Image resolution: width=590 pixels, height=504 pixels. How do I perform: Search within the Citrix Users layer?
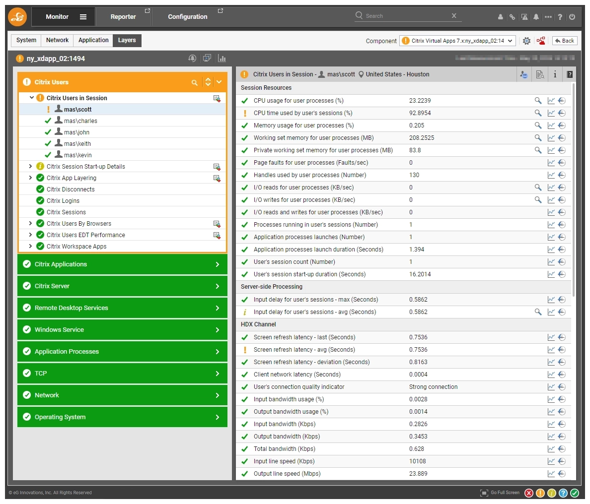click(x=195, y=82)
